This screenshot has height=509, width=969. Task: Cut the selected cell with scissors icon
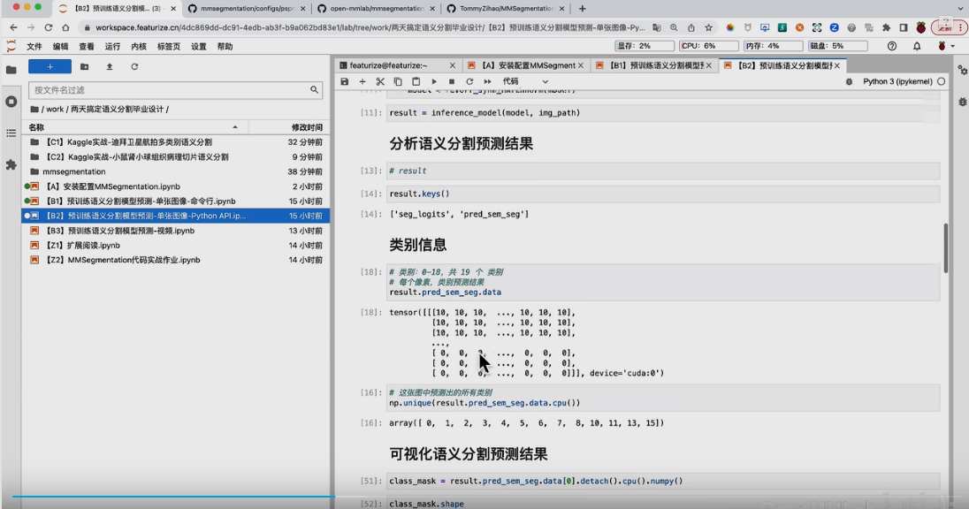pos(380,81)
